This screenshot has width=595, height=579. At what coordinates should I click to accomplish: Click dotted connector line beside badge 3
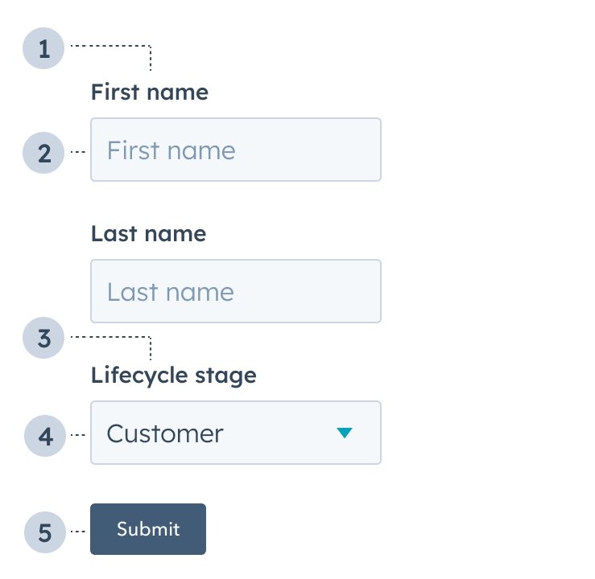click(110, 336)
